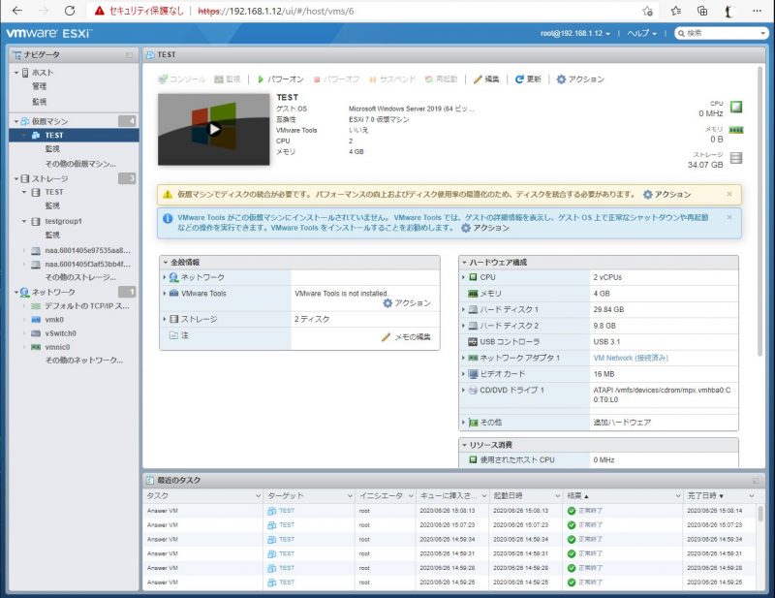Open その他の仮想マシン link

point(80,164)
